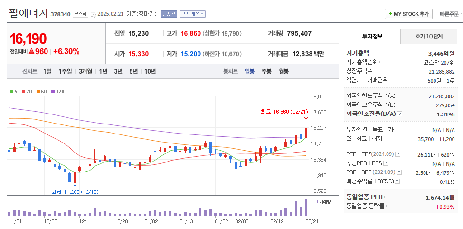Select the 1년 line chart period

pyautogui.click(x=103, y=71)
